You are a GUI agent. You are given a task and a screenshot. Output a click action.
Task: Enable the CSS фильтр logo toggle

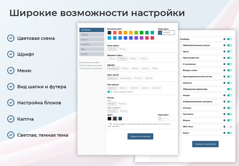point(109,124)
